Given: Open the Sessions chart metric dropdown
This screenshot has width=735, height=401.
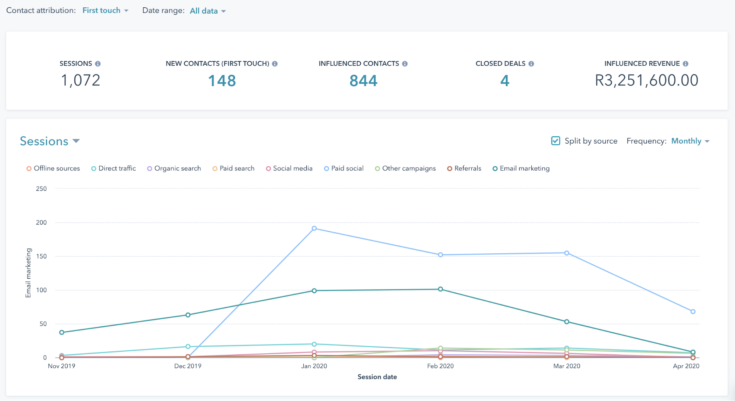Looking at the screenshot, I should (x=50, y=141).
